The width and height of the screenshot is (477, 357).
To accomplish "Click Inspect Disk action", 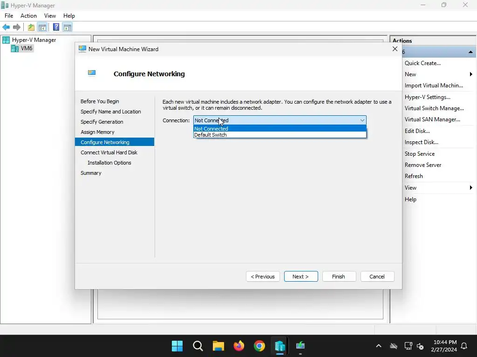I will pyautogui.click(x=421, y=142).
